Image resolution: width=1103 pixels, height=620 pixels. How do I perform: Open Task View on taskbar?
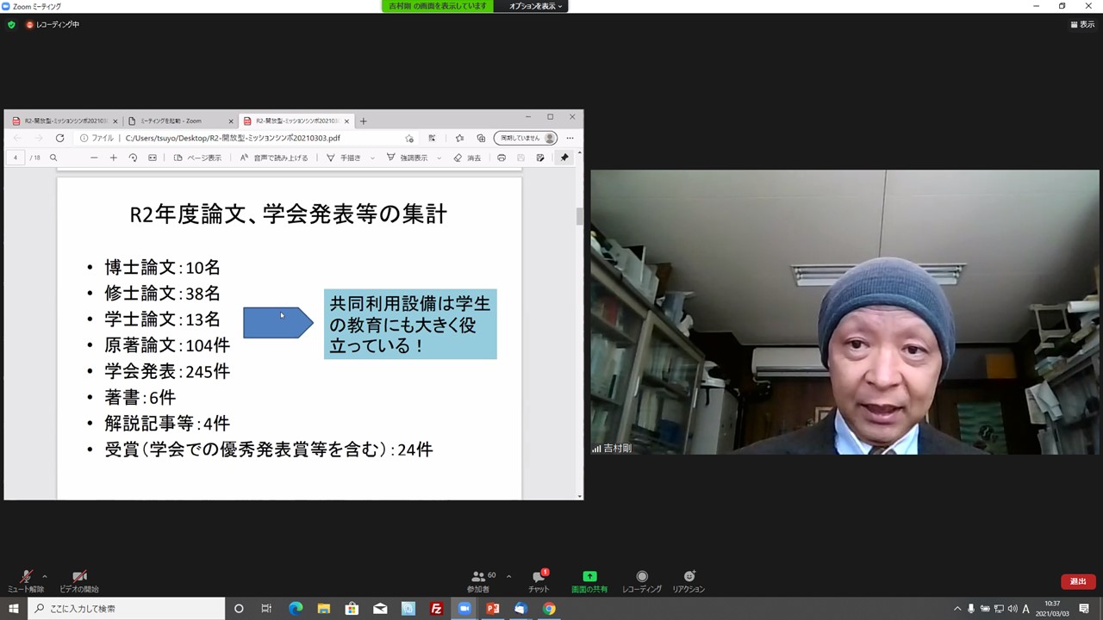click(266, 608)
